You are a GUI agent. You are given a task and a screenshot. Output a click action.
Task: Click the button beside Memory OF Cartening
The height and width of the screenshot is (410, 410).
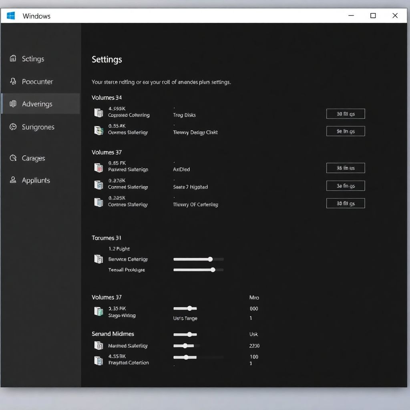345,203
